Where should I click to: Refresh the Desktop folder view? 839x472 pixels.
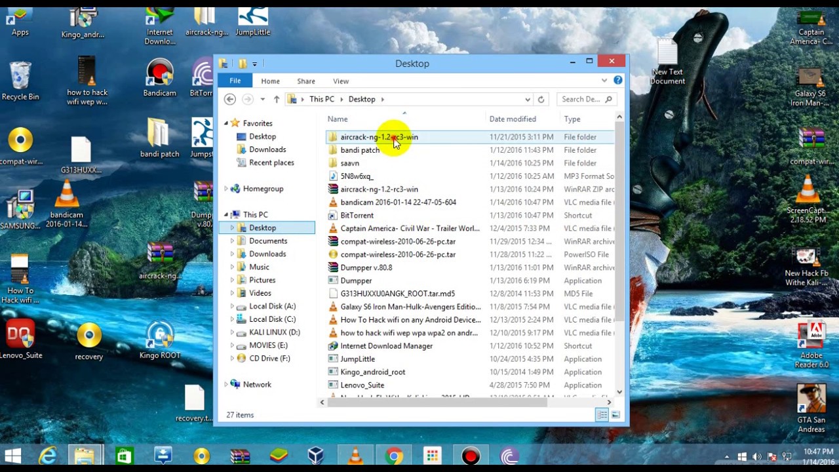(541, 99)
